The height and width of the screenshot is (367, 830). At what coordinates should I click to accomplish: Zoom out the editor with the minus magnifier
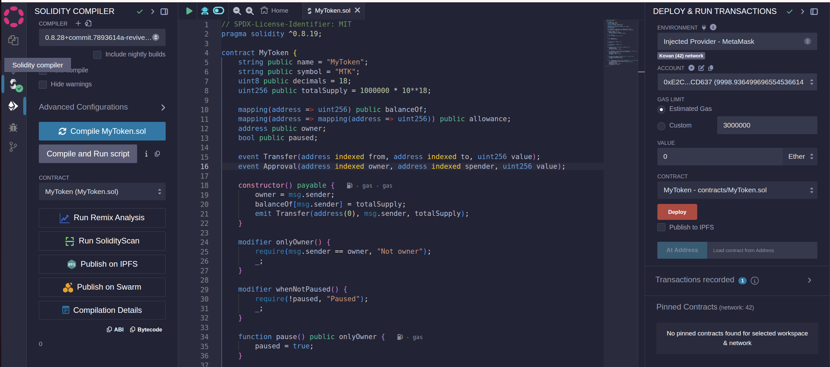(x=236, y=11)
